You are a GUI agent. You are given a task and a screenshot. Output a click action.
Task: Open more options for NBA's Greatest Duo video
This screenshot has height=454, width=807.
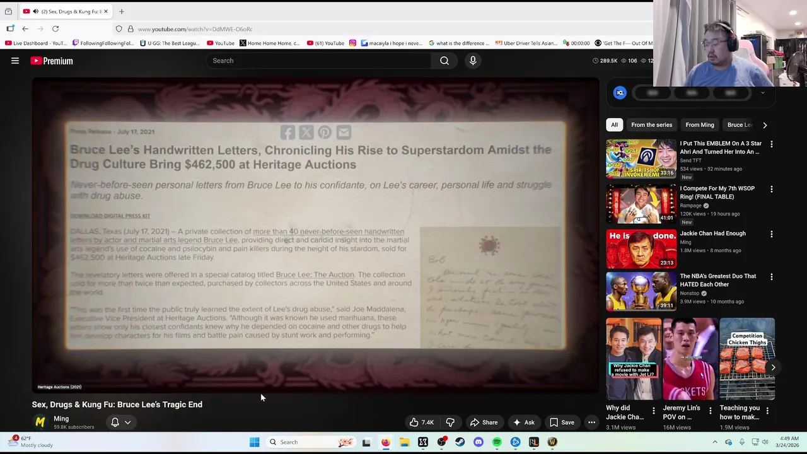(771, 277)
